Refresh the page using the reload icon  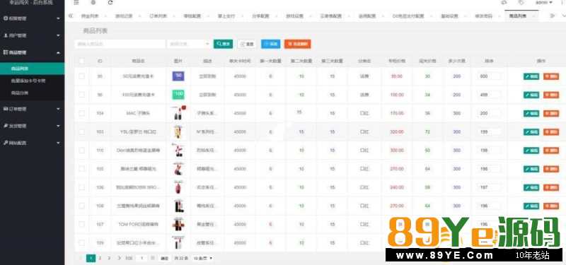tap(110, 3)
